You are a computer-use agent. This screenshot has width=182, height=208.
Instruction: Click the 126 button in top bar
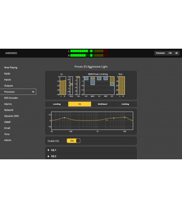click(170, 53)
